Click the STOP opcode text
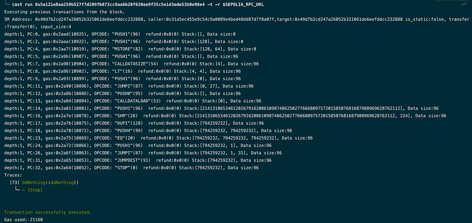The height and width of the screenshot is (223, 472). (123, 168)
